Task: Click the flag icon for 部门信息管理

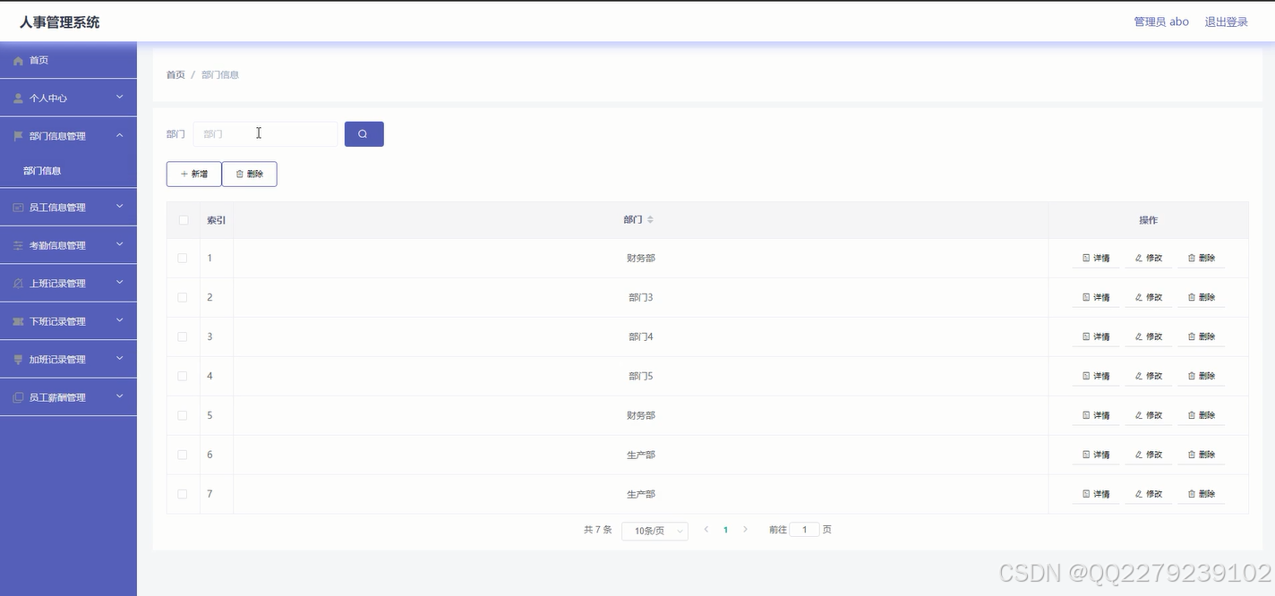Action: [18, 135]
